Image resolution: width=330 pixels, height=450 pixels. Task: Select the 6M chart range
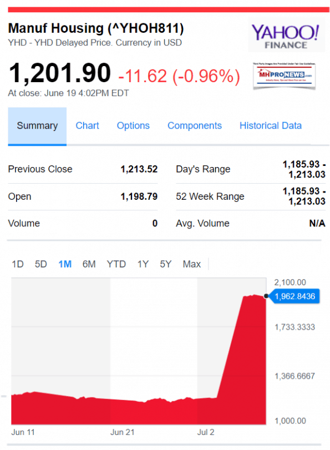(89, 264)
